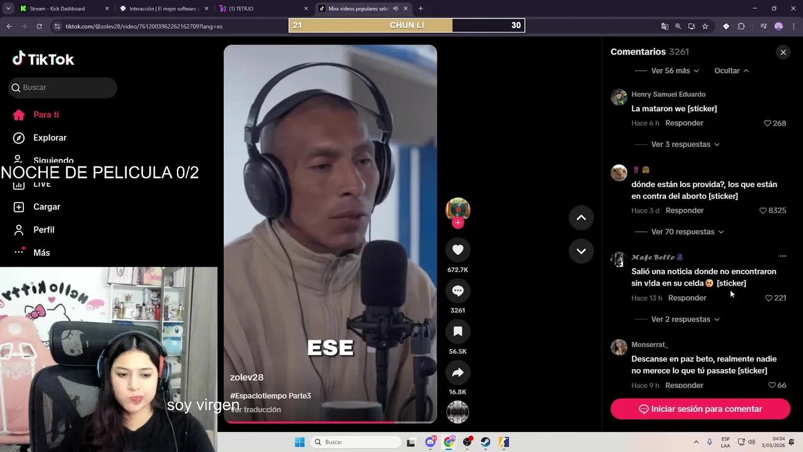Open Henry Samuel Eduardo's avatar
The image size is (803, 452).
(x=619, y=97)
